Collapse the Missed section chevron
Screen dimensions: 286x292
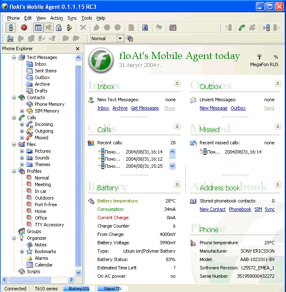(x=278, y=126)
